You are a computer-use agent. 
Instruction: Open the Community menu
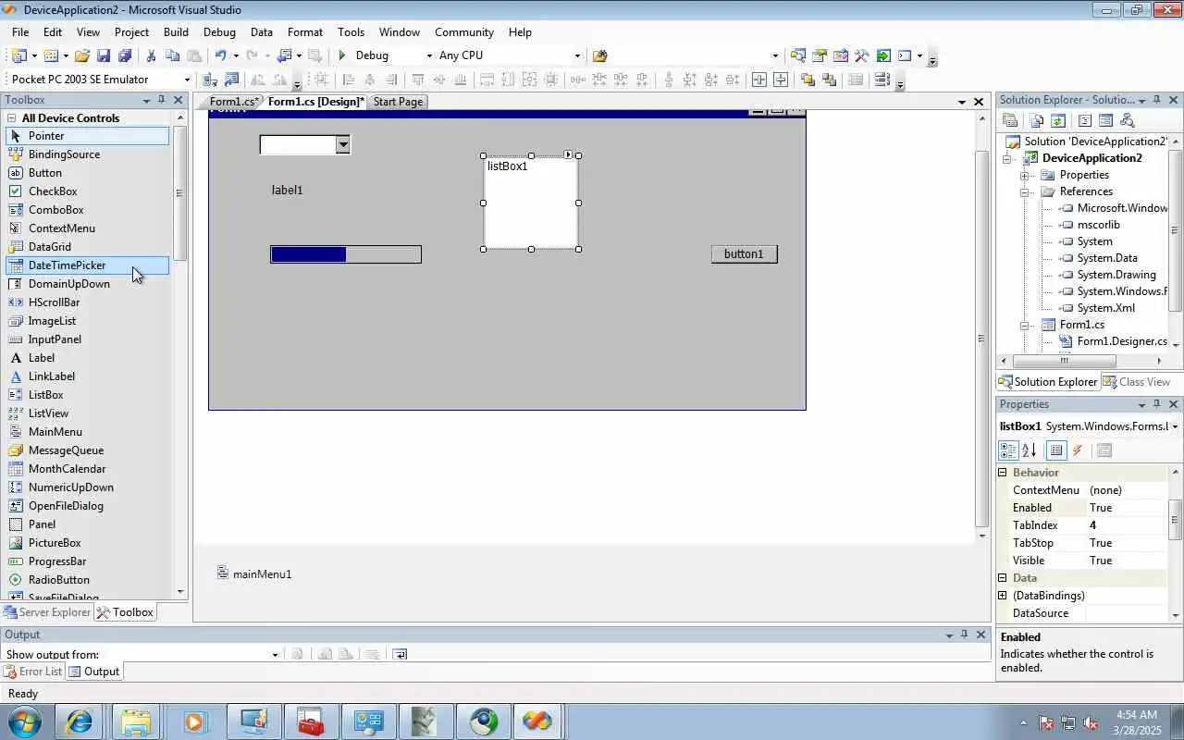coord(463,31)
